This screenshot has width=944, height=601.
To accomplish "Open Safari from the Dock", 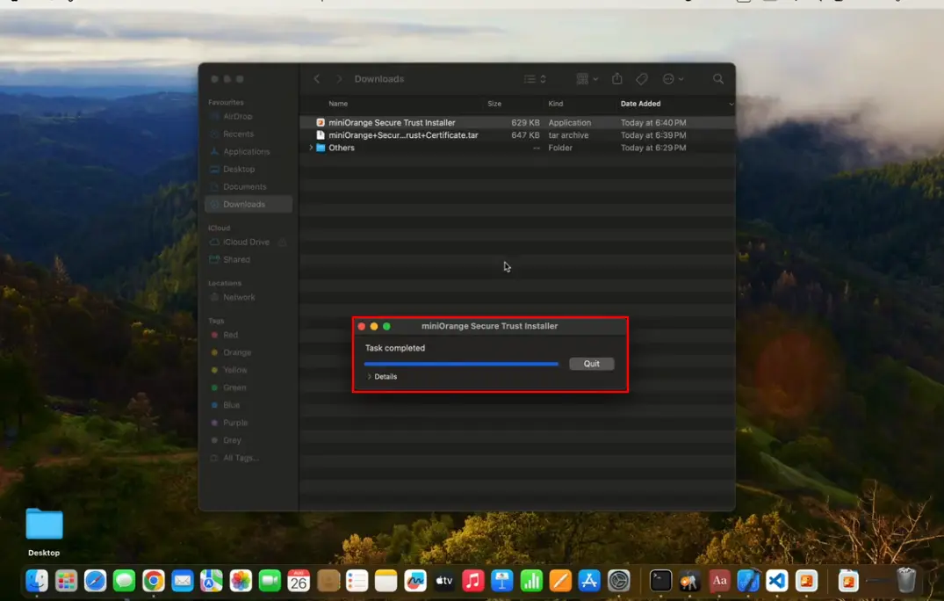I will 95,580.
